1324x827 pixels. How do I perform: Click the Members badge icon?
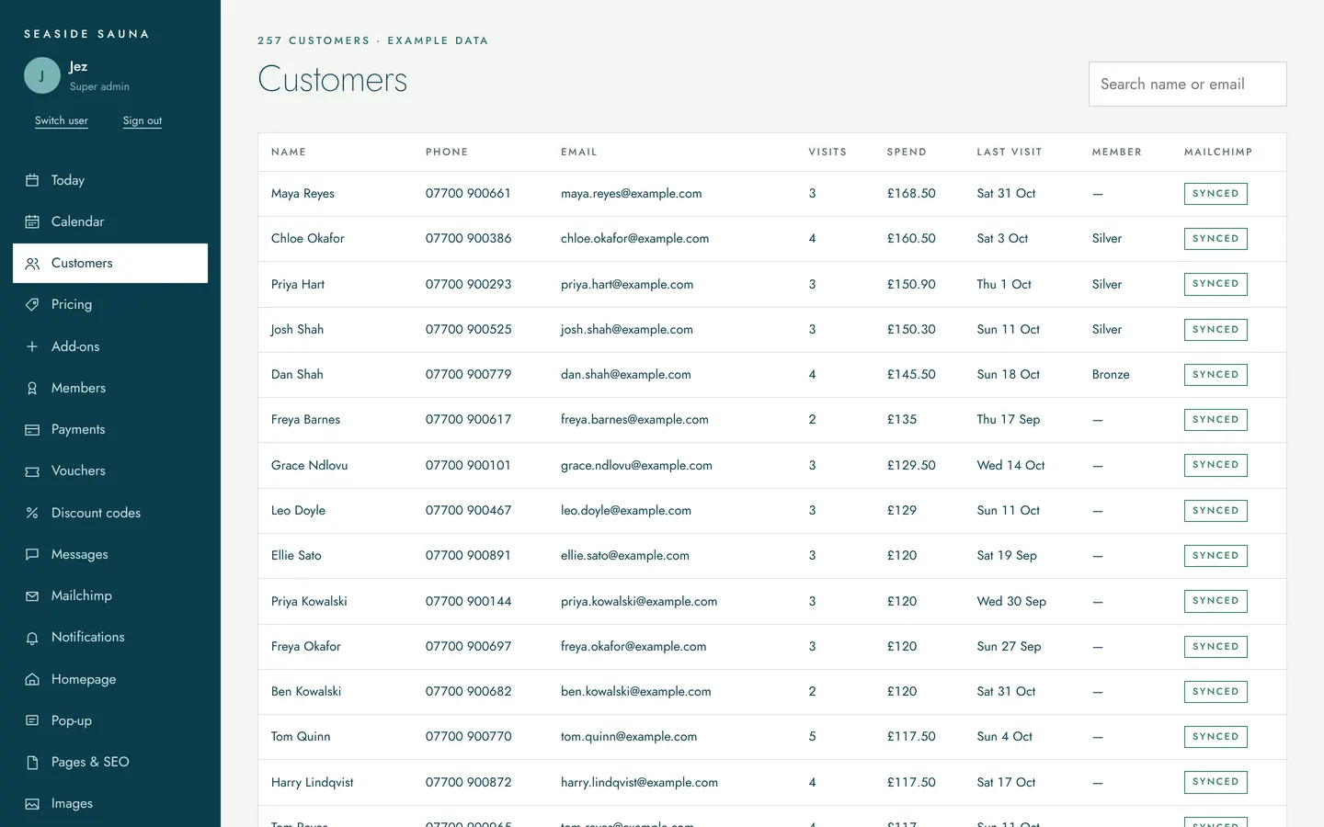tap(32, 388)
